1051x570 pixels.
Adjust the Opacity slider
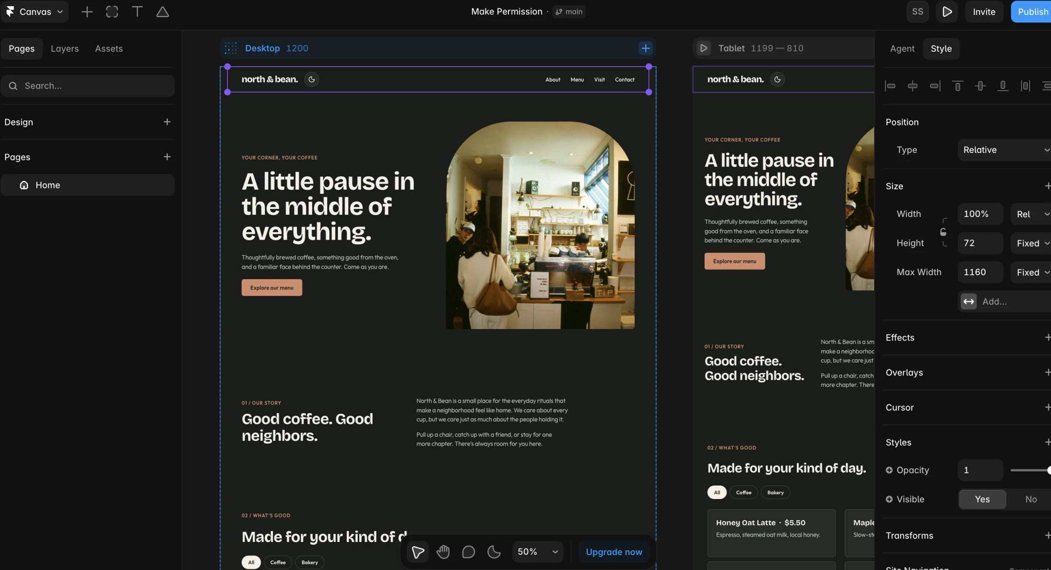pos(1031,470)
